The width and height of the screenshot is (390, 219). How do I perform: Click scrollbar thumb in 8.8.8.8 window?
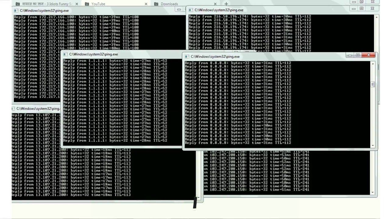[373, 85]
